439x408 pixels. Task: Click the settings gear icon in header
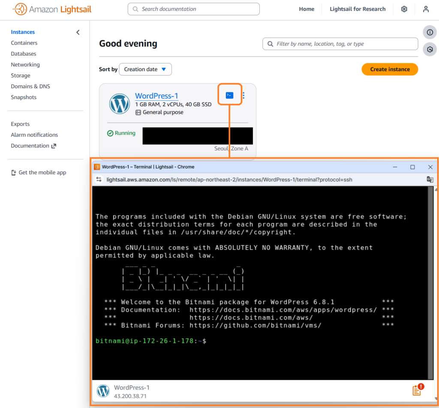point(404,9)
